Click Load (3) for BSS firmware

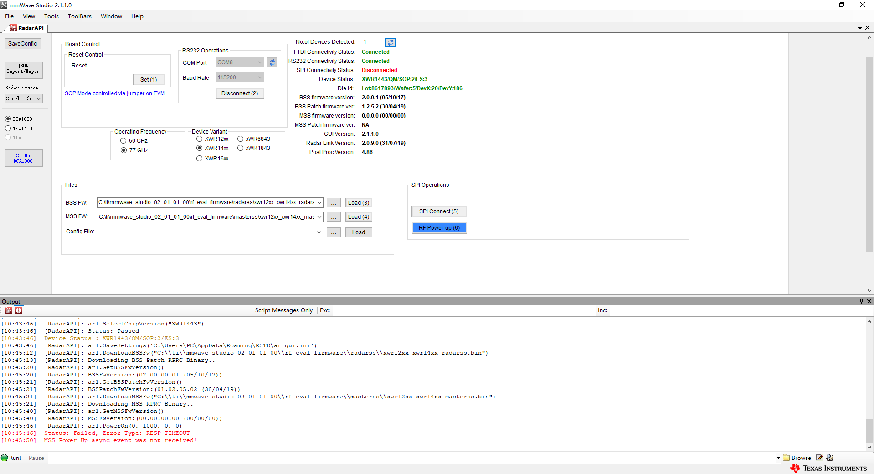359,203
